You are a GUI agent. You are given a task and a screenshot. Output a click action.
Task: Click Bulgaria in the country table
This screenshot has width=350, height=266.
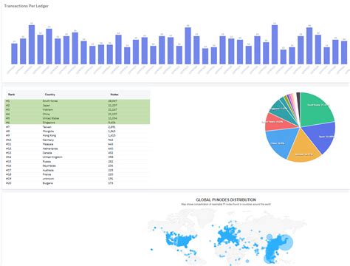(x=48, y=183)
